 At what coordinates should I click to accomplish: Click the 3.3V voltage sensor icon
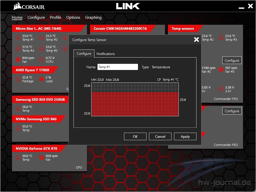(x=221, y=89)
